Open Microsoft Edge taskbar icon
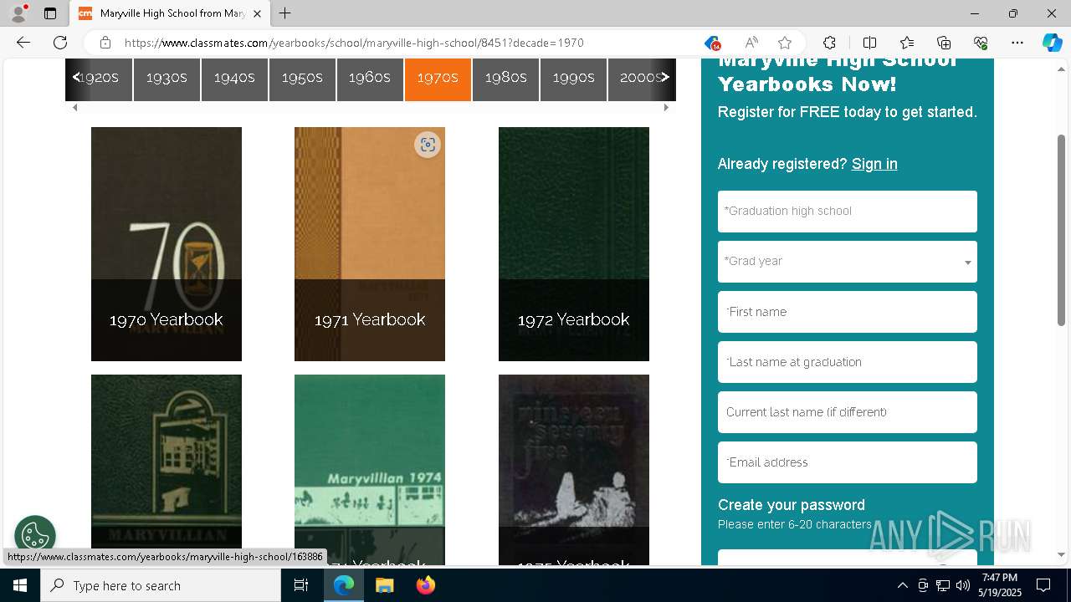1071x602 pixels. coord(344,585)
